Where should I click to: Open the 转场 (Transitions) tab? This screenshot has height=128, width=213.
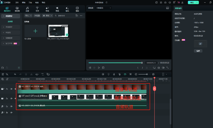tap(47, 9)
